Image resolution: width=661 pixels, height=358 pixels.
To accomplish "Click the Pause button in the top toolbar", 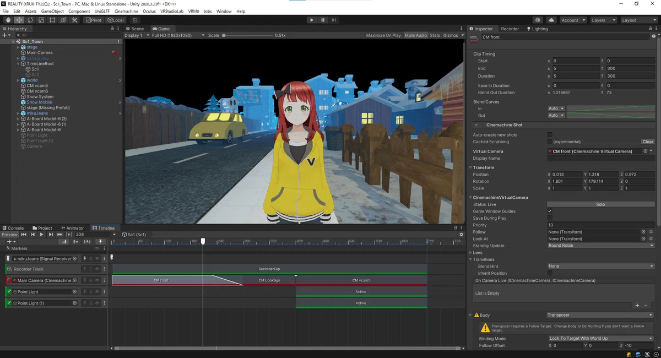I will point(323,20).
